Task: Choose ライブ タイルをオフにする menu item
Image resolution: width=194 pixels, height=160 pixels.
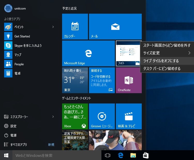Action: click(x=167, y=61)
